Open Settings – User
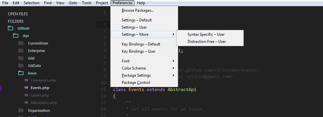The height and width of the screenshot is (117, 323). tap(144, 27)
